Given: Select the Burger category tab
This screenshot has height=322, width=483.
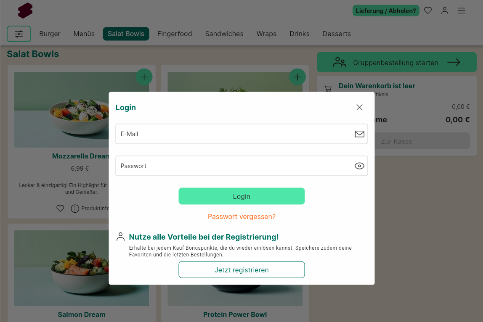Looking at the screenshot, I should [50, 34].
